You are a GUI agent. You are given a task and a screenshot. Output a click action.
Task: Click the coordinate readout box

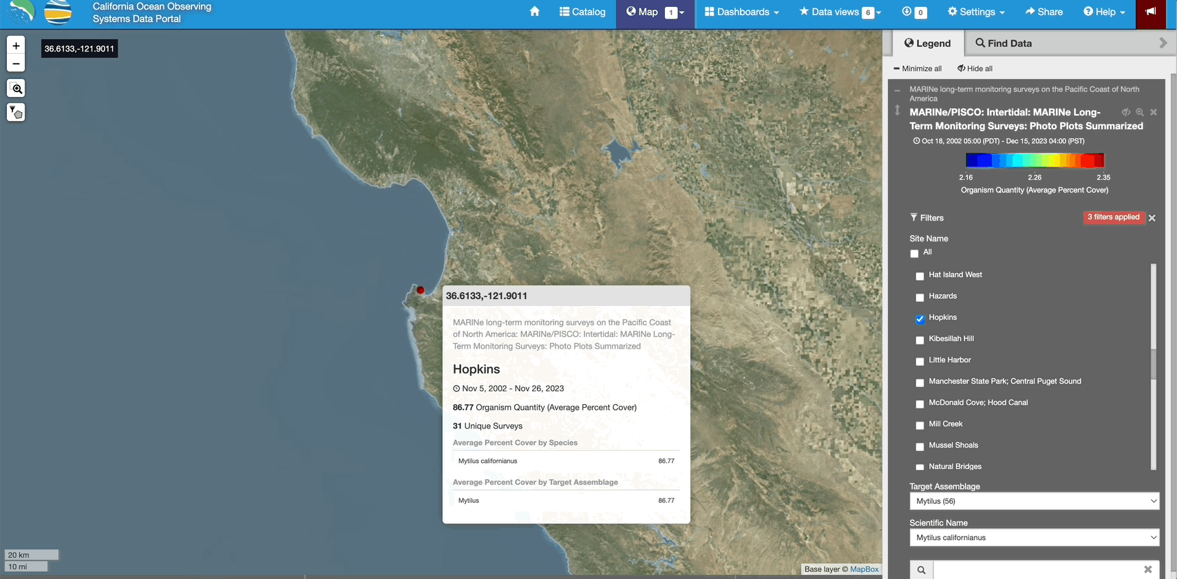[79, 49]
